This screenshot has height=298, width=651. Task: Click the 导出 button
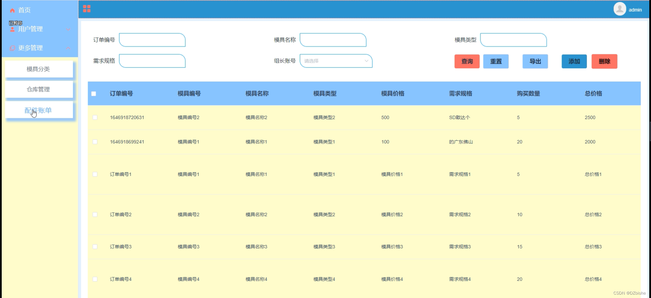(535, 61)
